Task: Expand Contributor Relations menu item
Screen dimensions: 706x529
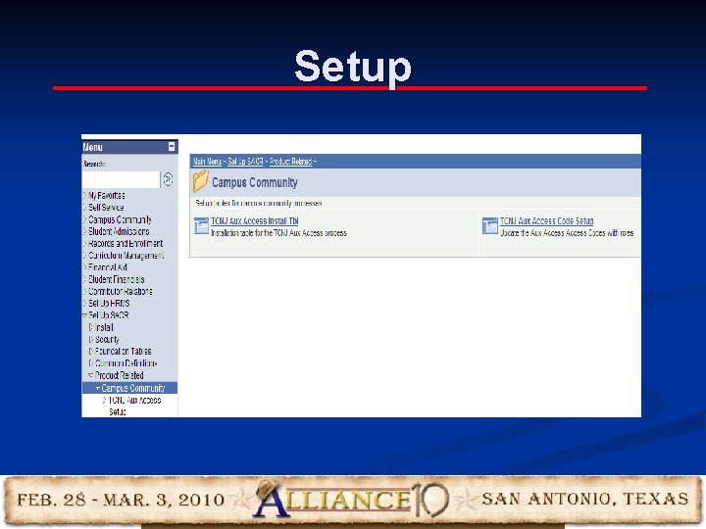Action: [x=120, y=292]
